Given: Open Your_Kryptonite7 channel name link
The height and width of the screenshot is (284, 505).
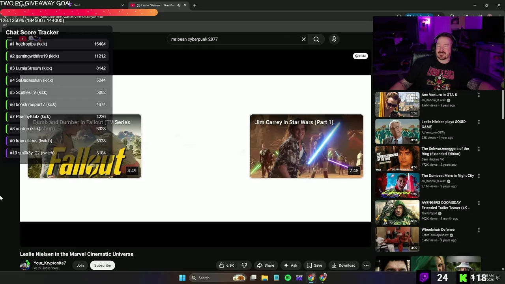Looking at the screenshot, I should pos(50,263).
